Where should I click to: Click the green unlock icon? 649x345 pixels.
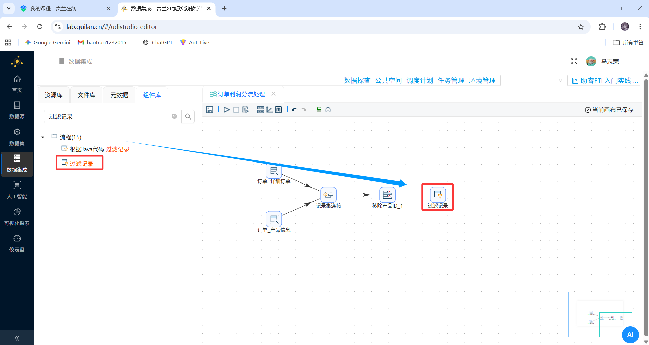point(319,110)
